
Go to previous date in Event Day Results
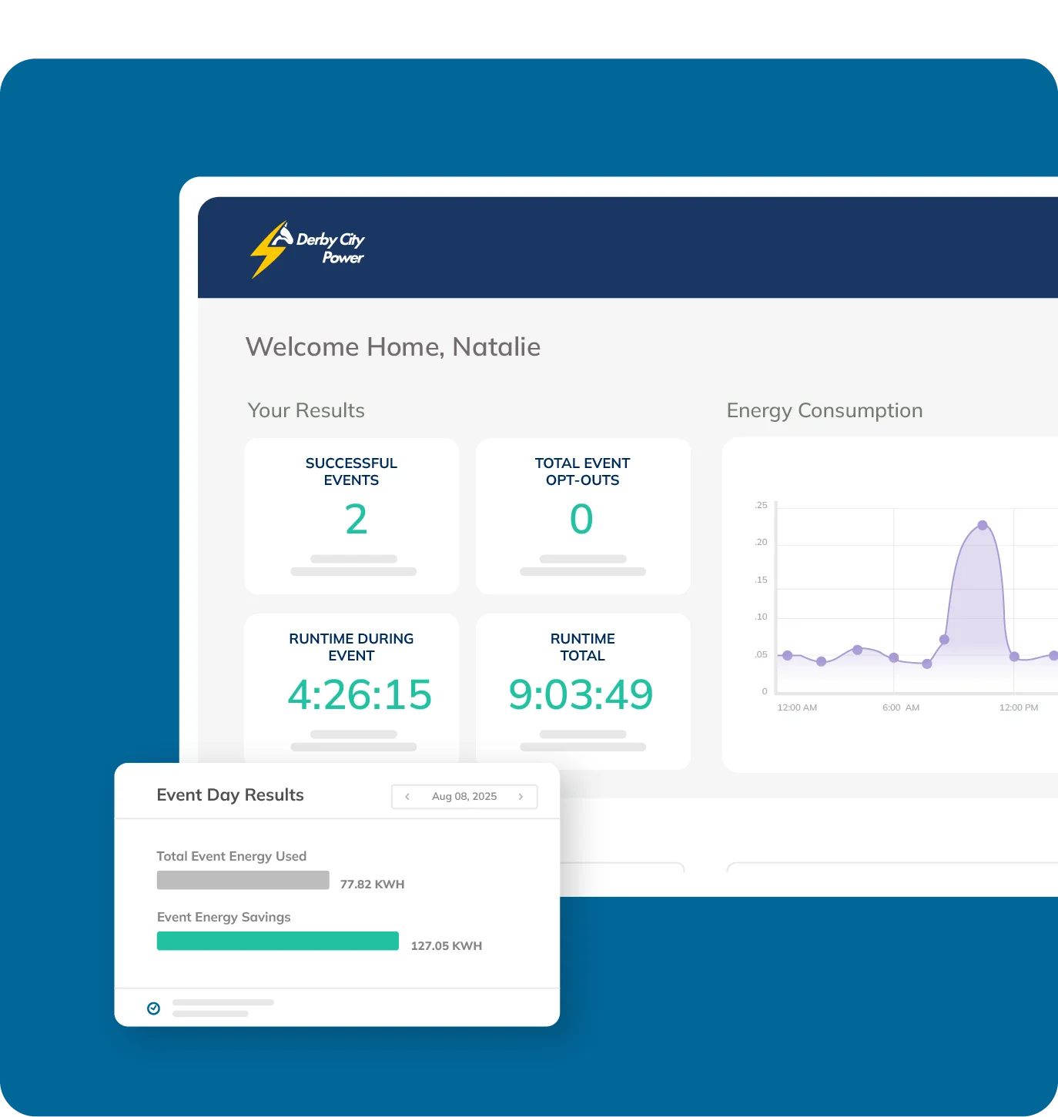pyautogui.click(x=407, y=797)
